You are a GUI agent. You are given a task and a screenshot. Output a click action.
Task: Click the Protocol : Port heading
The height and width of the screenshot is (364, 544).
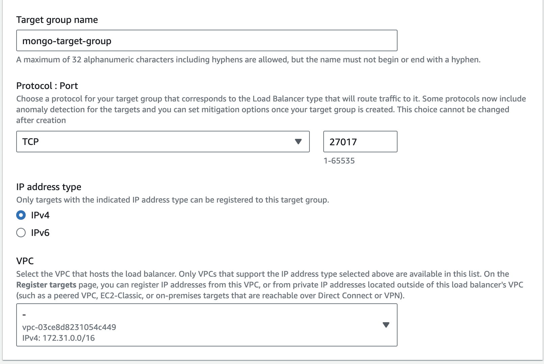point(47,86)
